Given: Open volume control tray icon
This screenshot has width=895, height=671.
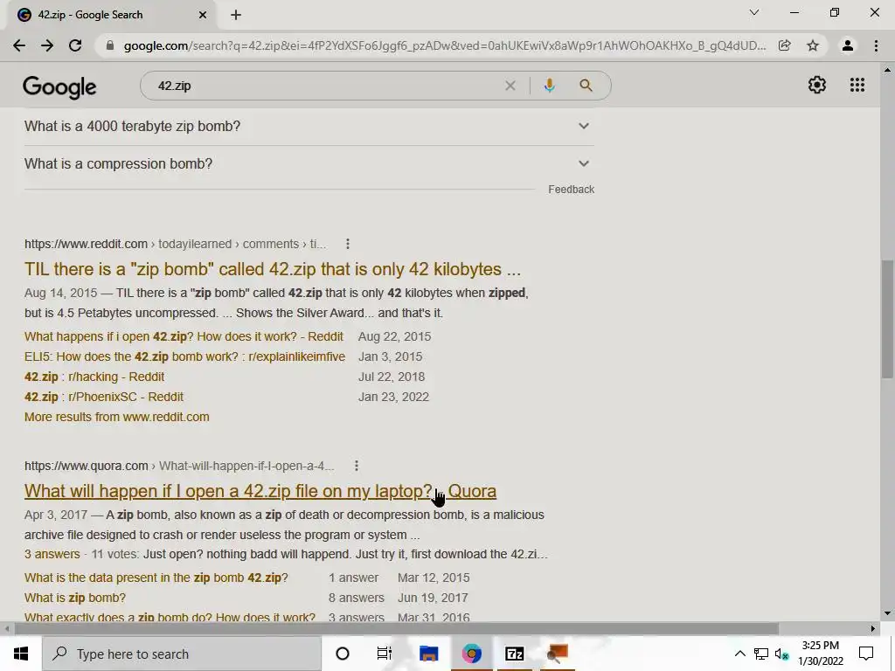Looking at the screenshot, I should (x=781, y=654).
